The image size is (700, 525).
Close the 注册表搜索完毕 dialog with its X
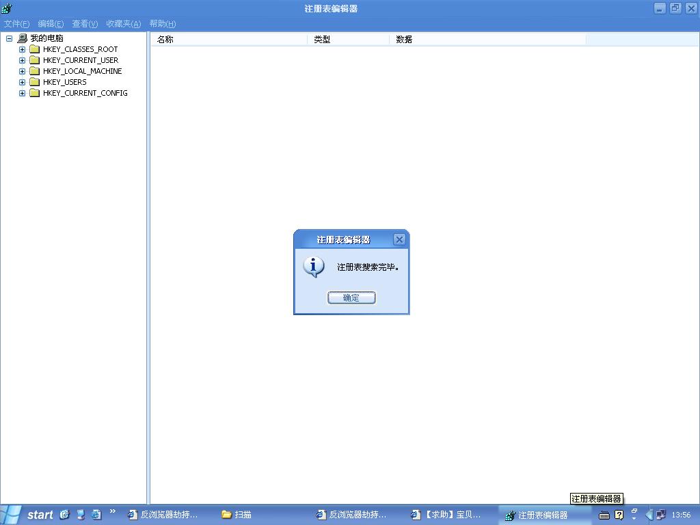(399, 240)
